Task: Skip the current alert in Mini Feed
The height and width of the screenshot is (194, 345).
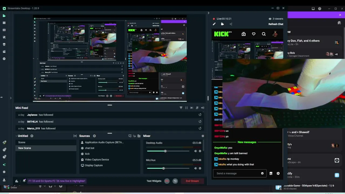Action: click(x=192, y=108)
